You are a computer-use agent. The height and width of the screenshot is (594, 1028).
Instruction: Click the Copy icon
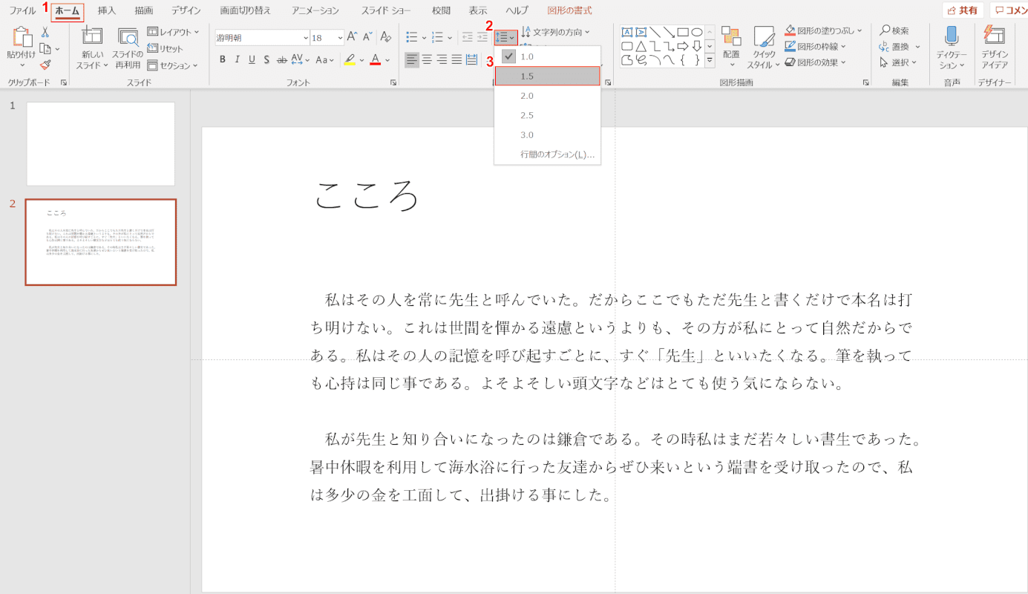pos(45,49)
